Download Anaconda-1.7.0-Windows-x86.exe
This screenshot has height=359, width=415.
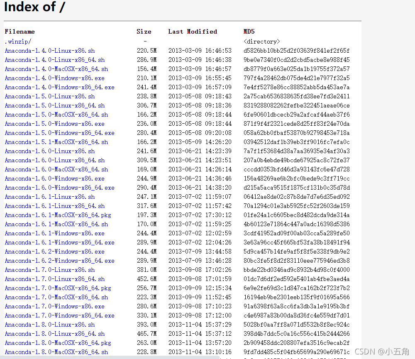pyautogui.click(x=54, y=307)
